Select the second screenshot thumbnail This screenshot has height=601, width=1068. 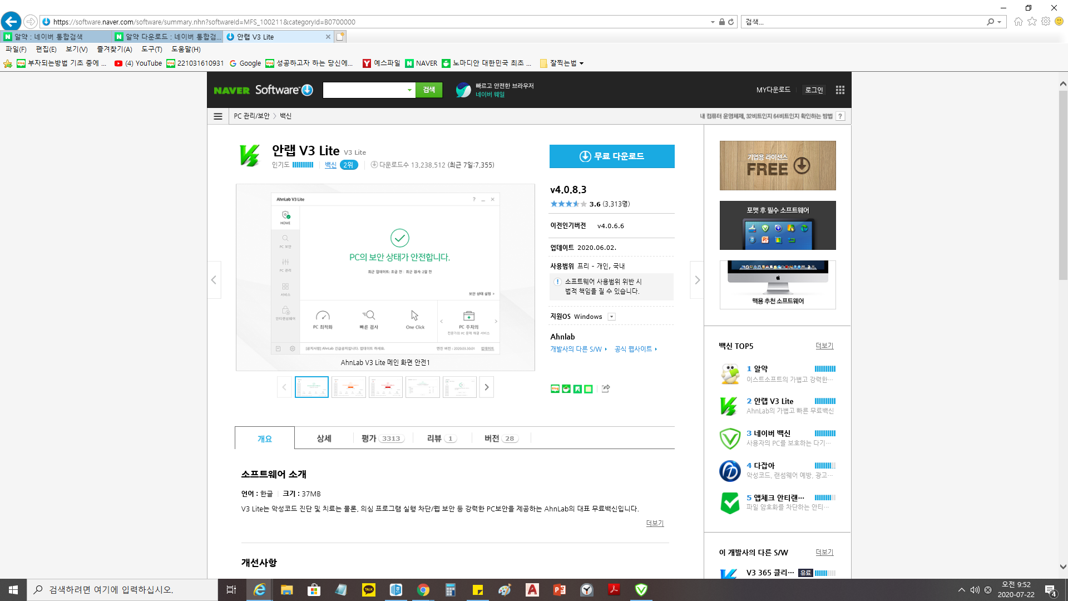coord(349,387)
